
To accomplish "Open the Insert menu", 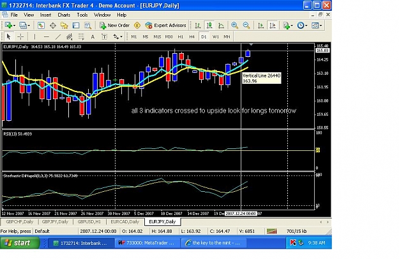I will pyautogui.click(x=45, y=15).
